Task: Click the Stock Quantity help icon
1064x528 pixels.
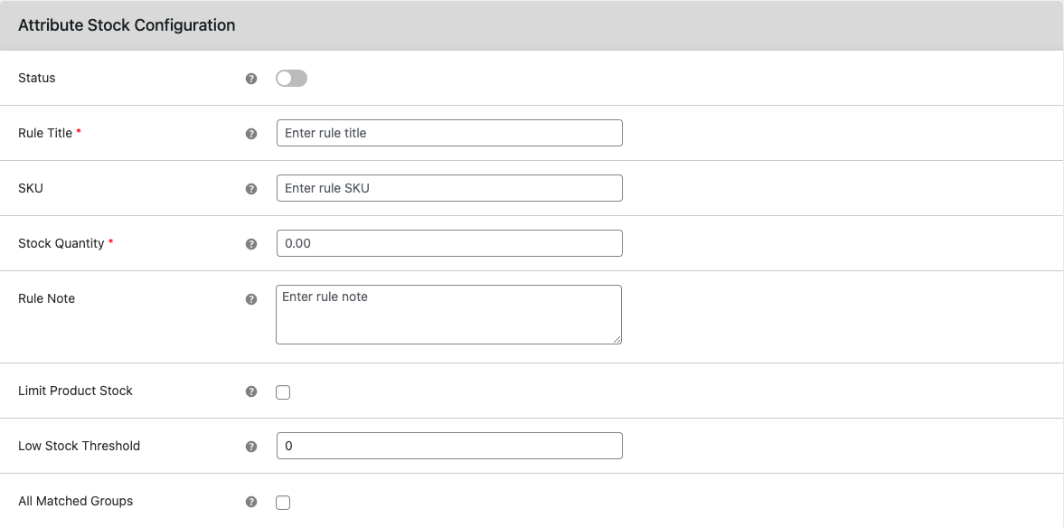Action: coord(251,243)
